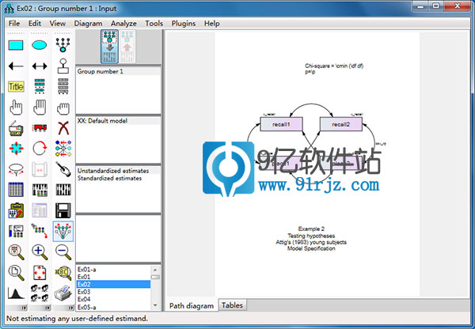
Task: Select the change shape of objects tool
Action: pyautogui.click(x=16, y=149)
